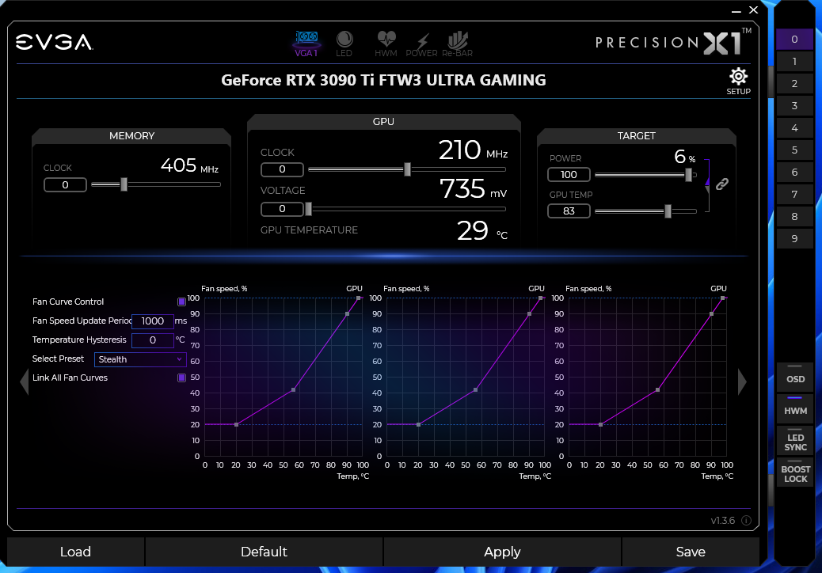
Task: Toggle BOOST LOCK on the sidebar
Action: pyautogui.click(x=795, y=472)
